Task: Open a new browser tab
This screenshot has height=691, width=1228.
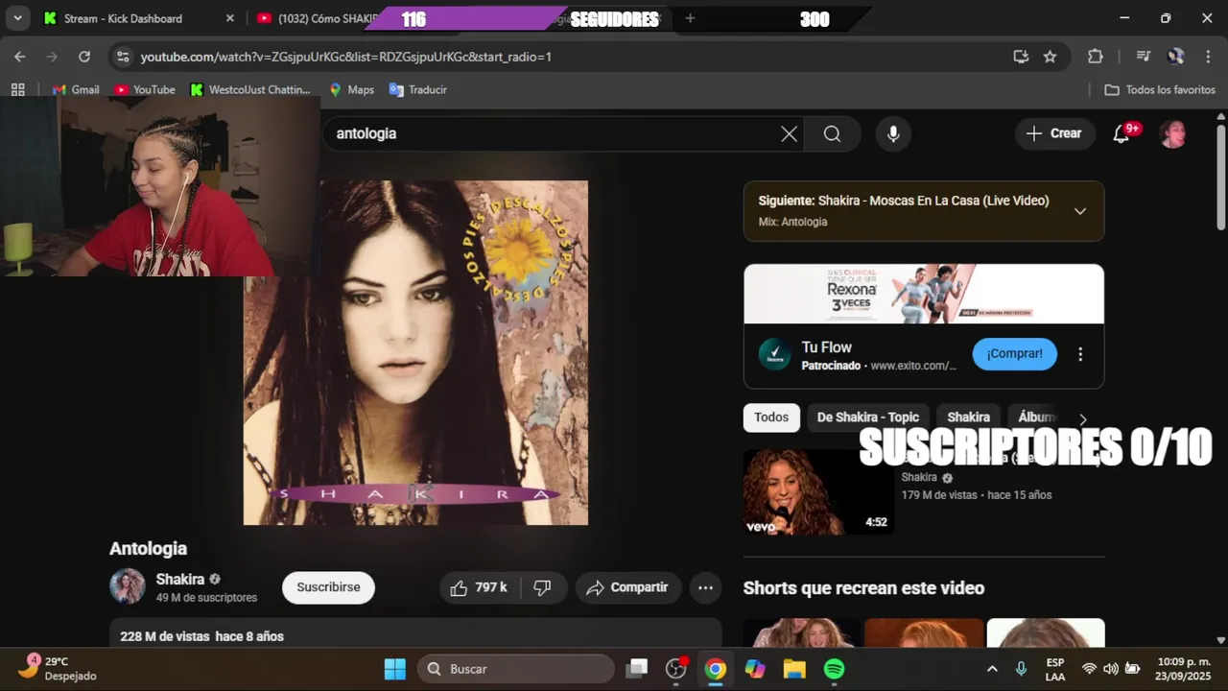Action: click(x=690, y=18)
